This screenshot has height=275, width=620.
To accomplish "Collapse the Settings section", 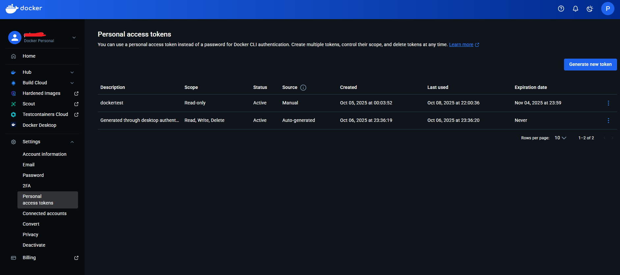I will [x=72, y=142].
